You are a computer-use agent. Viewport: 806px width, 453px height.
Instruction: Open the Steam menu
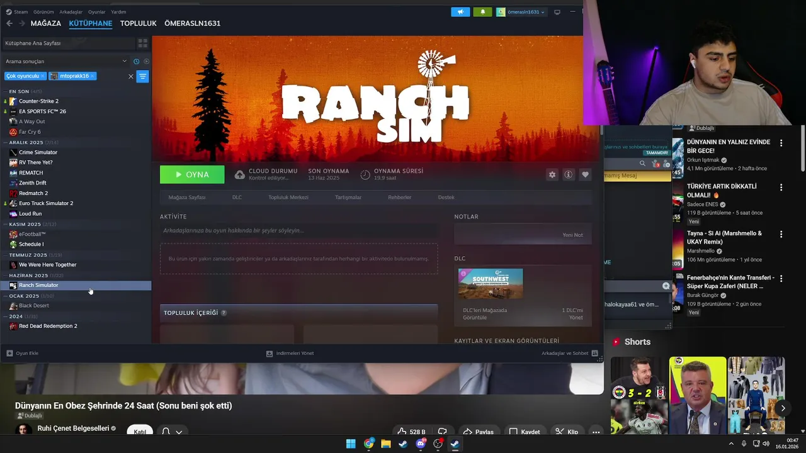pos(21,12)
